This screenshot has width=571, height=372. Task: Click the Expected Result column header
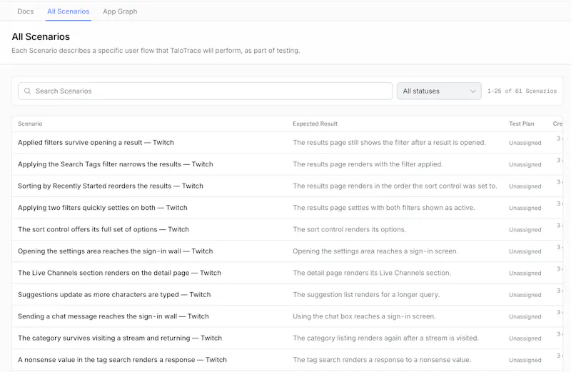coord(315,124)
